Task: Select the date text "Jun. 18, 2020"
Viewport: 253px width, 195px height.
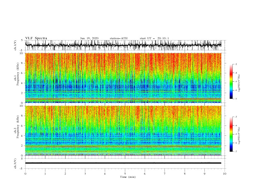Action: [89, 38]
